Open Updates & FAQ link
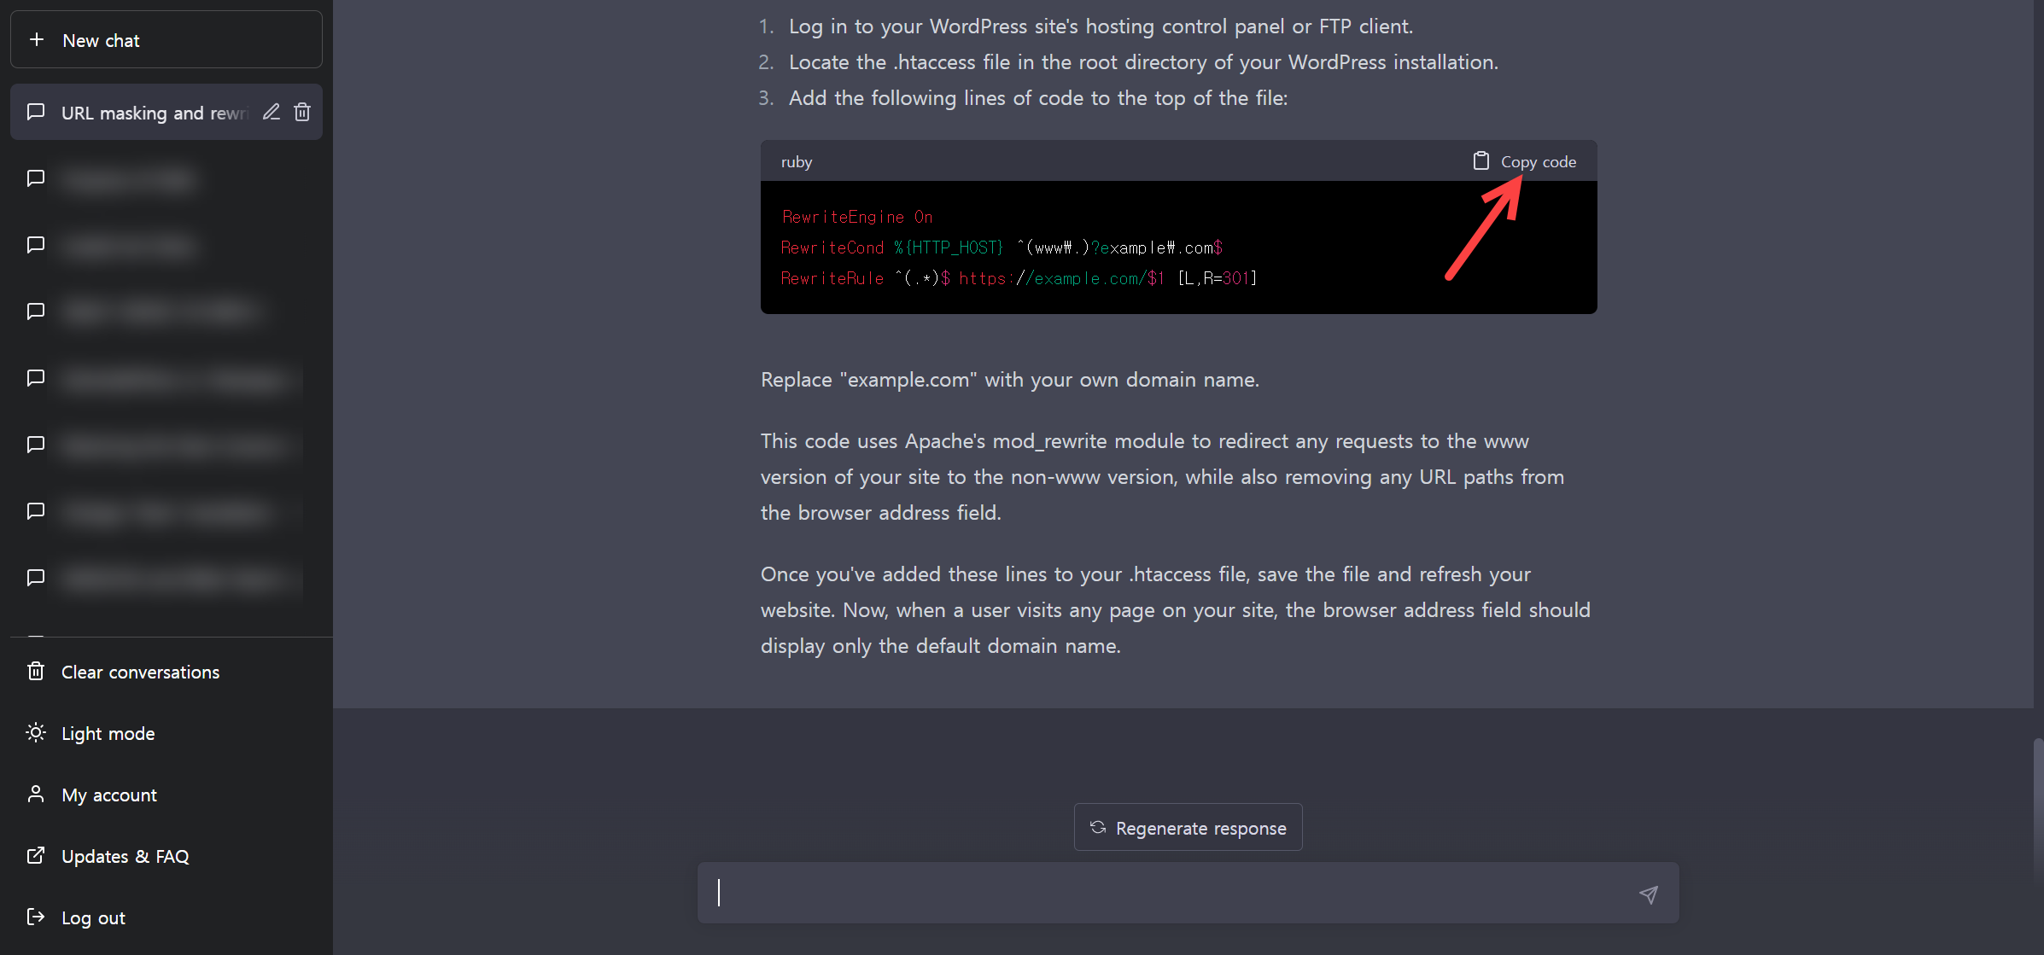The width and height of the screenshot is (2044, 955). 126,856
